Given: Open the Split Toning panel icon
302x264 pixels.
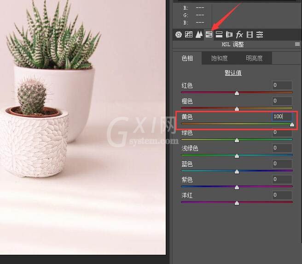Looking at the screenshot, I should [219, 34].
